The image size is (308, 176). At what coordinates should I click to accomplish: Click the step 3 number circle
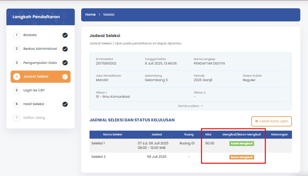(x=17, y=63)
